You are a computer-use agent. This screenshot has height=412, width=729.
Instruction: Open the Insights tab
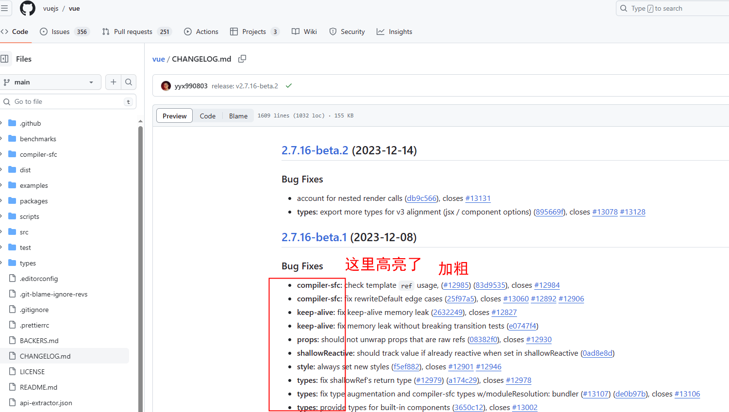395,32
